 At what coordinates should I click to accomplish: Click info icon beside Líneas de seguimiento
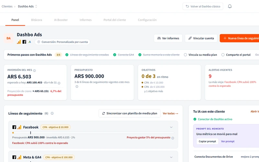[x=52, y=113]
